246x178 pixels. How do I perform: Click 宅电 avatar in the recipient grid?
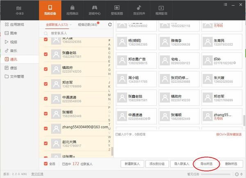point(165,61)
